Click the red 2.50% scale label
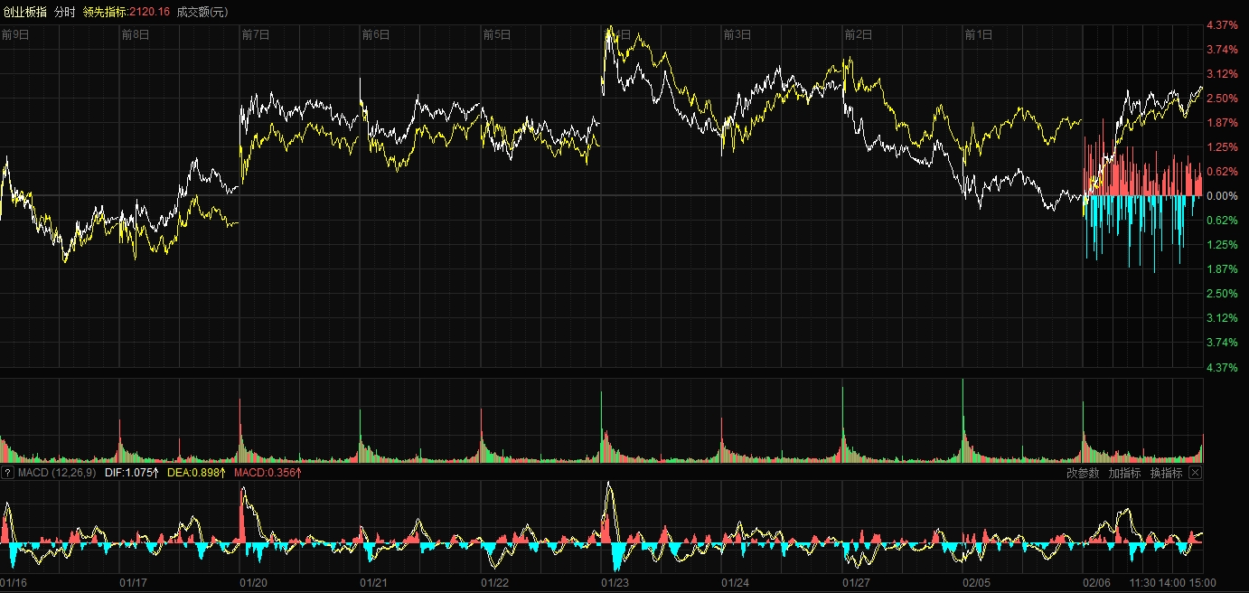 1221,98
